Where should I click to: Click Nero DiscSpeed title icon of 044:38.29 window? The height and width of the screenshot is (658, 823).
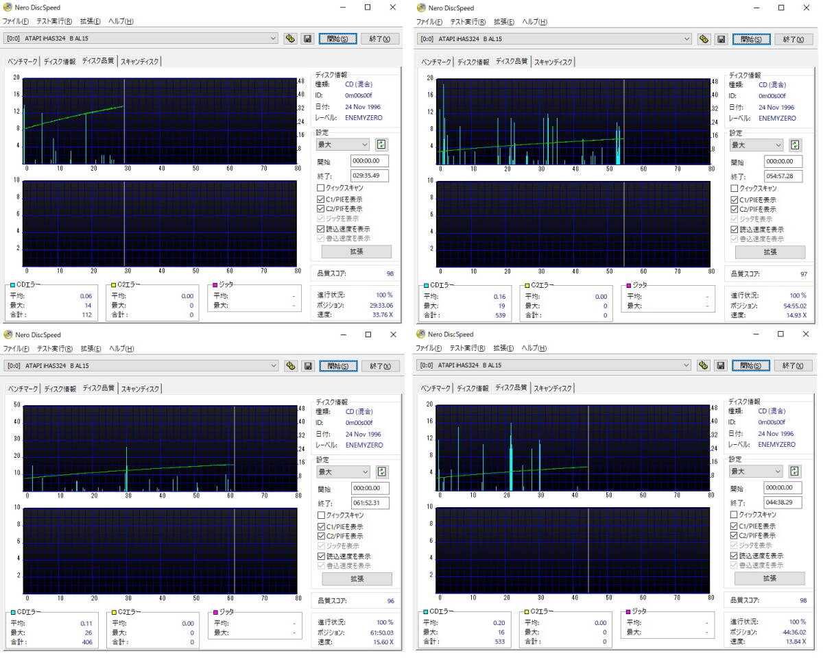(420, 334)
